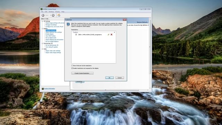222x125 pixels.
Task: Open the Help menu
Action: coord(63,11)
